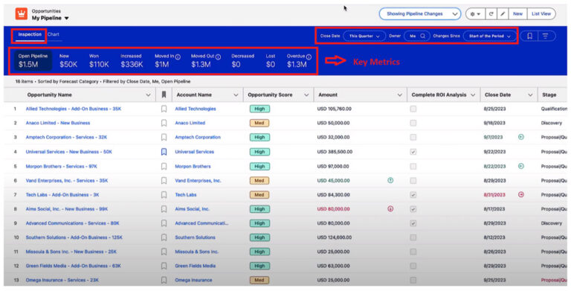Open Southern Solutions - Add-On Business opportunity
This screenshot has height=291, width=571.
click(x=74, y=237)
